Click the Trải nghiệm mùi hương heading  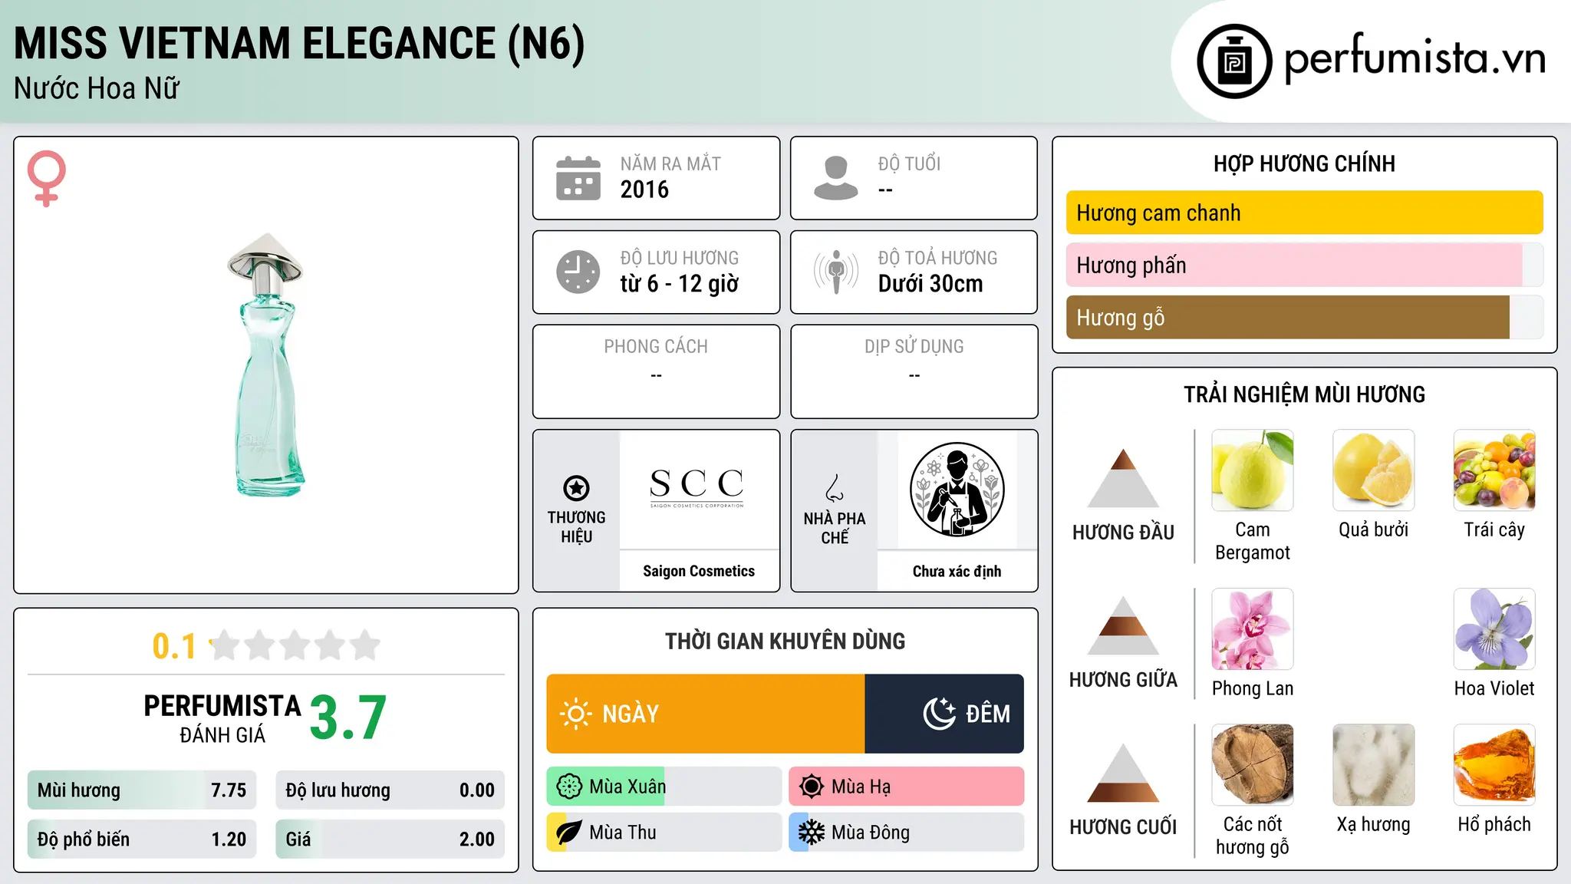[1304, 394]
